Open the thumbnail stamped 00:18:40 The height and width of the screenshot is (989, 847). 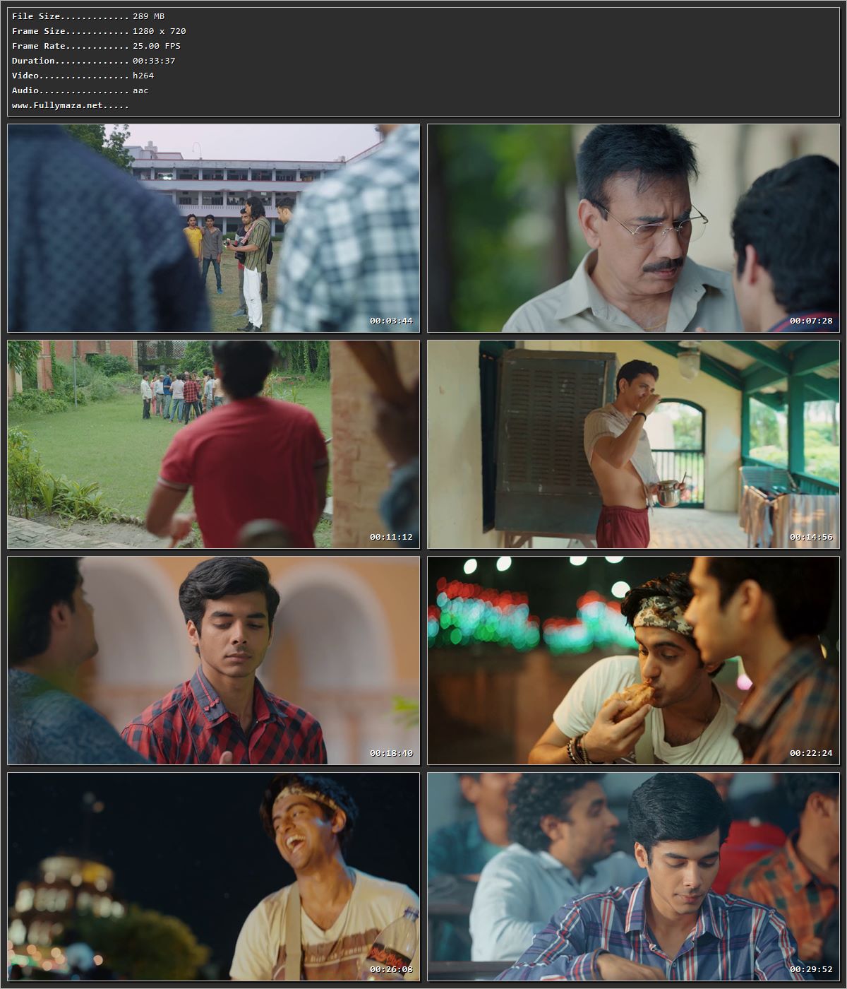click(214, 661)
